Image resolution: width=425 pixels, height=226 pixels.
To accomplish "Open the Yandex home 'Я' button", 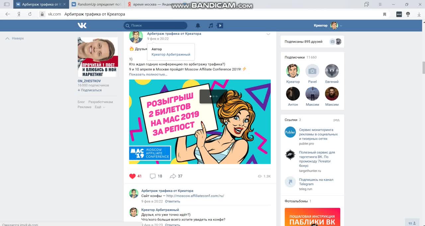I will pos(19,14).
